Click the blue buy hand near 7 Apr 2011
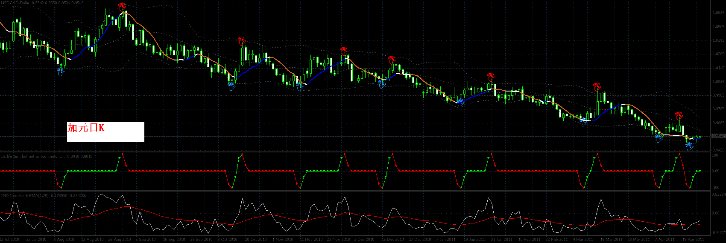Image resolution: width=726 pixels, height=243 pixels. pos(658,137)
